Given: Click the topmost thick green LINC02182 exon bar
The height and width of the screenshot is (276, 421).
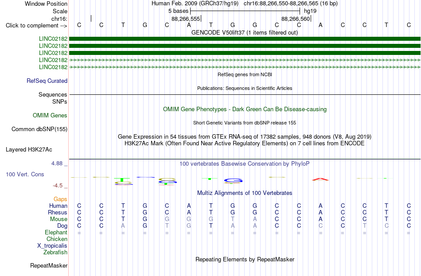Looking at the screenshot, I should (x=245, y=39).
